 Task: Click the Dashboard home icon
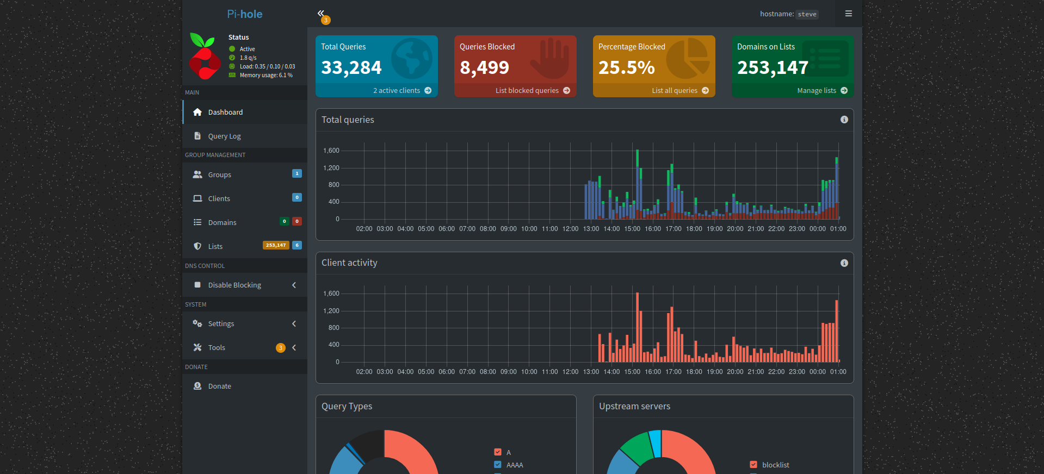[x=197, y=112]
